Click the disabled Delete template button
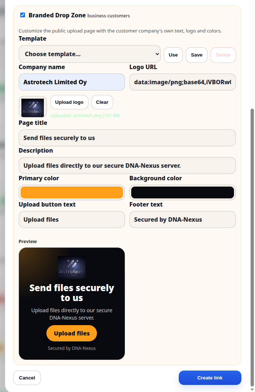The height and width of the screenshot is (392, 255). [x=223, y=55]
